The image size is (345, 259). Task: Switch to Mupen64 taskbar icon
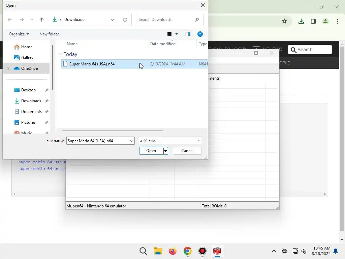pyautogui.click(x=217, y=251)
